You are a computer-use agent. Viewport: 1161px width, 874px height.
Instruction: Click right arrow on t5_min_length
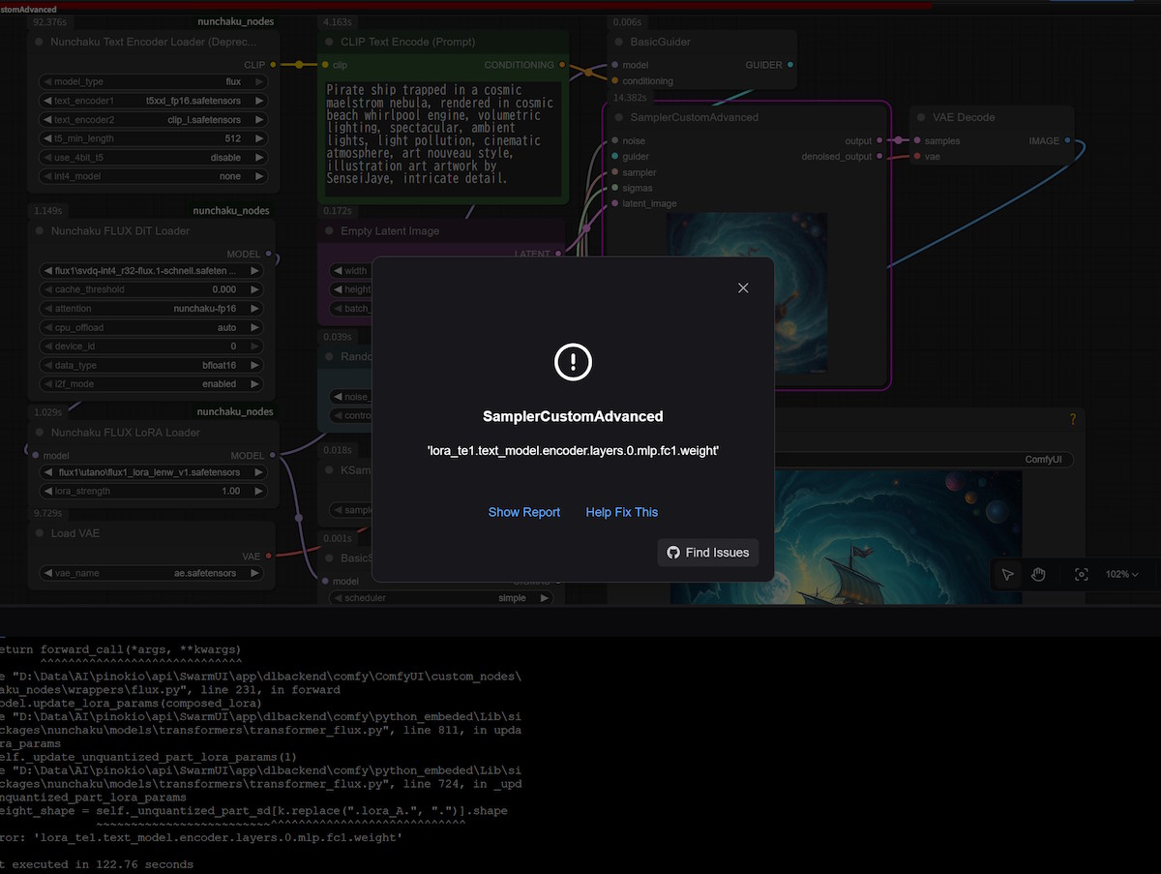click(259, 138)
